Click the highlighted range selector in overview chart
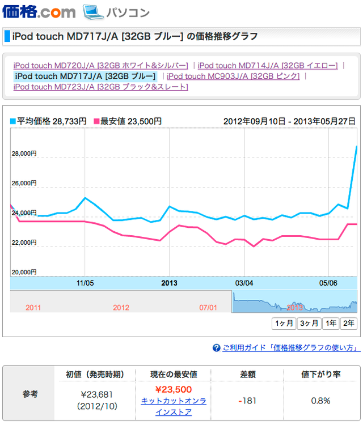The image size is (363, 425). pyautogui.click(x=294, y=301)
